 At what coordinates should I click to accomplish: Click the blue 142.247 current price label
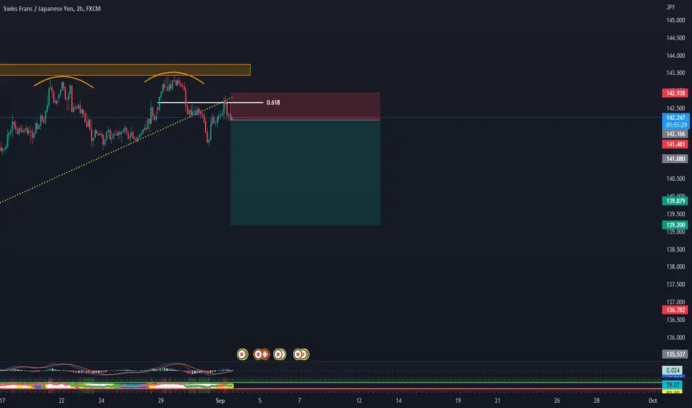click(676, 121)
